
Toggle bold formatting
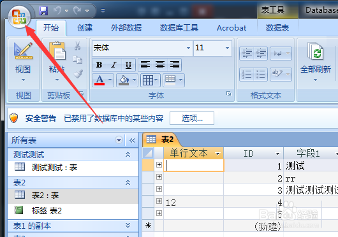(99, 65)
